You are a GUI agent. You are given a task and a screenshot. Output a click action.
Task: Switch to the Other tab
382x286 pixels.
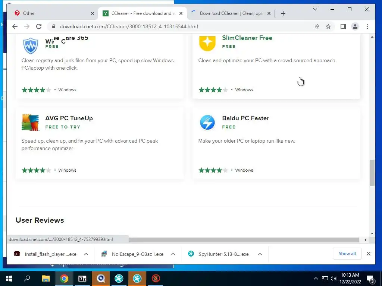pyautogui.click(x=52, y=13)
